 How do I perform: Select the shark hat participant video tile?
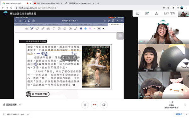click(x=163, y=85)
